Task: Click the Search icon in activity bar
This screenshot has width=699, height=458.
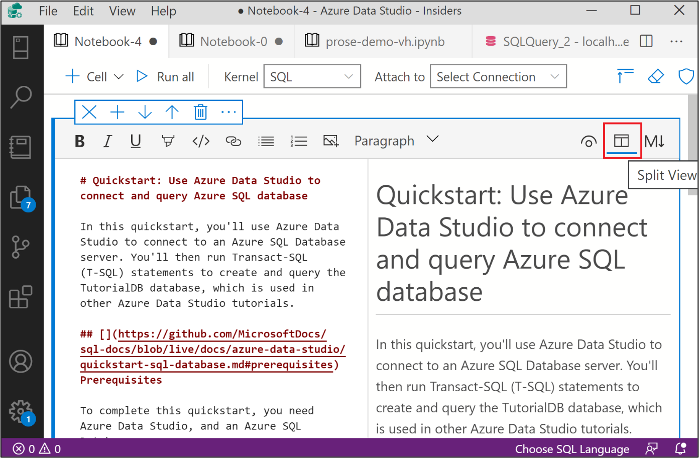Action: (x=21, y=97)
